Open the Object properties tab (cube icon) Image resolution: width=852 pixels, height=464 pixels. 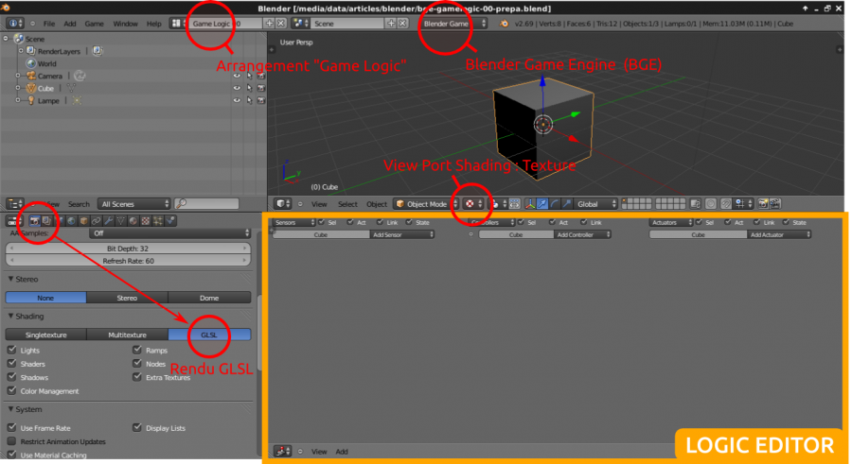(83, 221)
